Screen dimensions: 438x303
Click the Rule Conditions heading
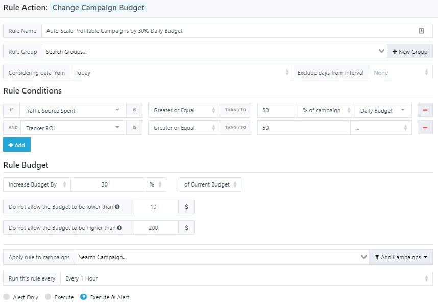tap(32, 91)
